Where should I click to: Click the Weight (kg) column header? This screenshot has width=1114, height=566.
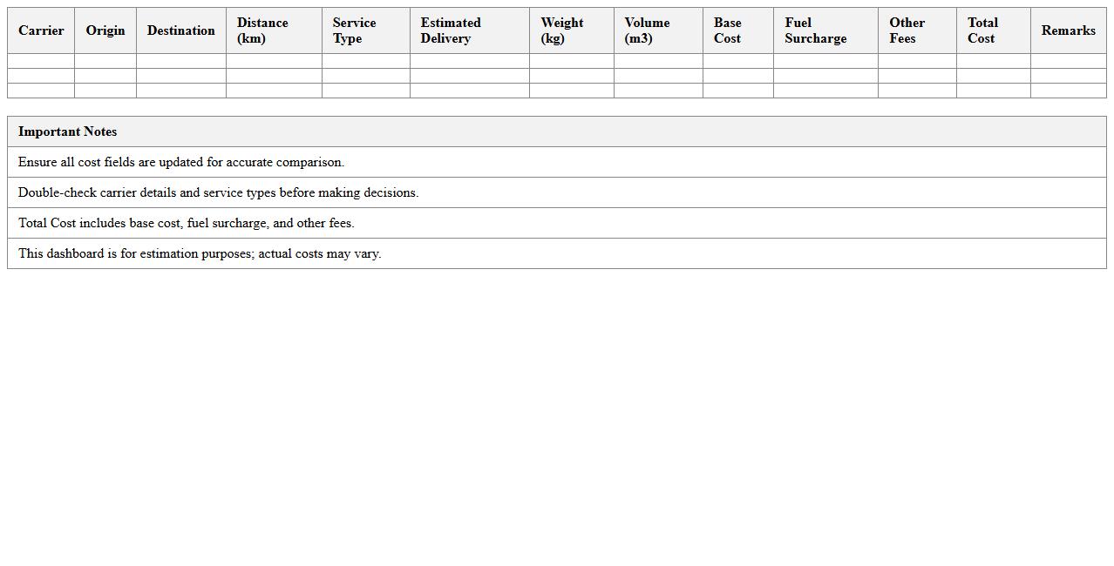570,30
